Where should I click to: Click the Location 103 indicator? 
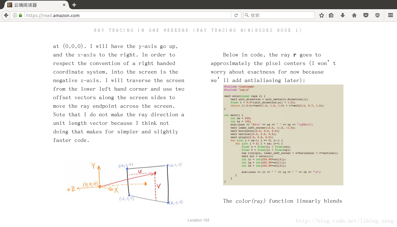tap(198, 220)
